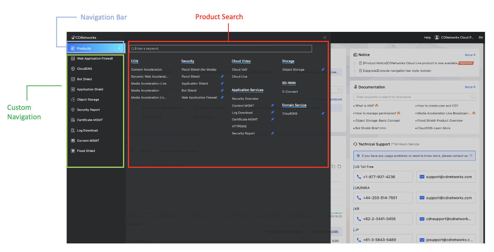The image size is (494, 252).
Task: Open Security Report from the left sidebar
Action: (88, 110)
